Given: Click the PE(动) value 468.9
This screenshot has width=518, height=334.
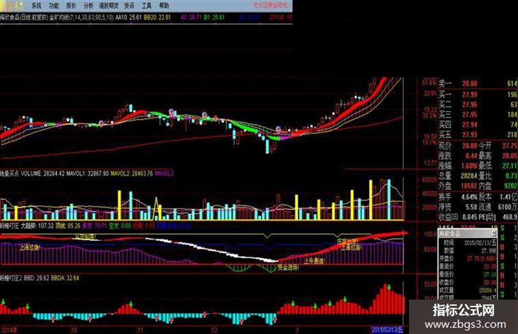Looking at the screenshot, I should pos(510,217).
